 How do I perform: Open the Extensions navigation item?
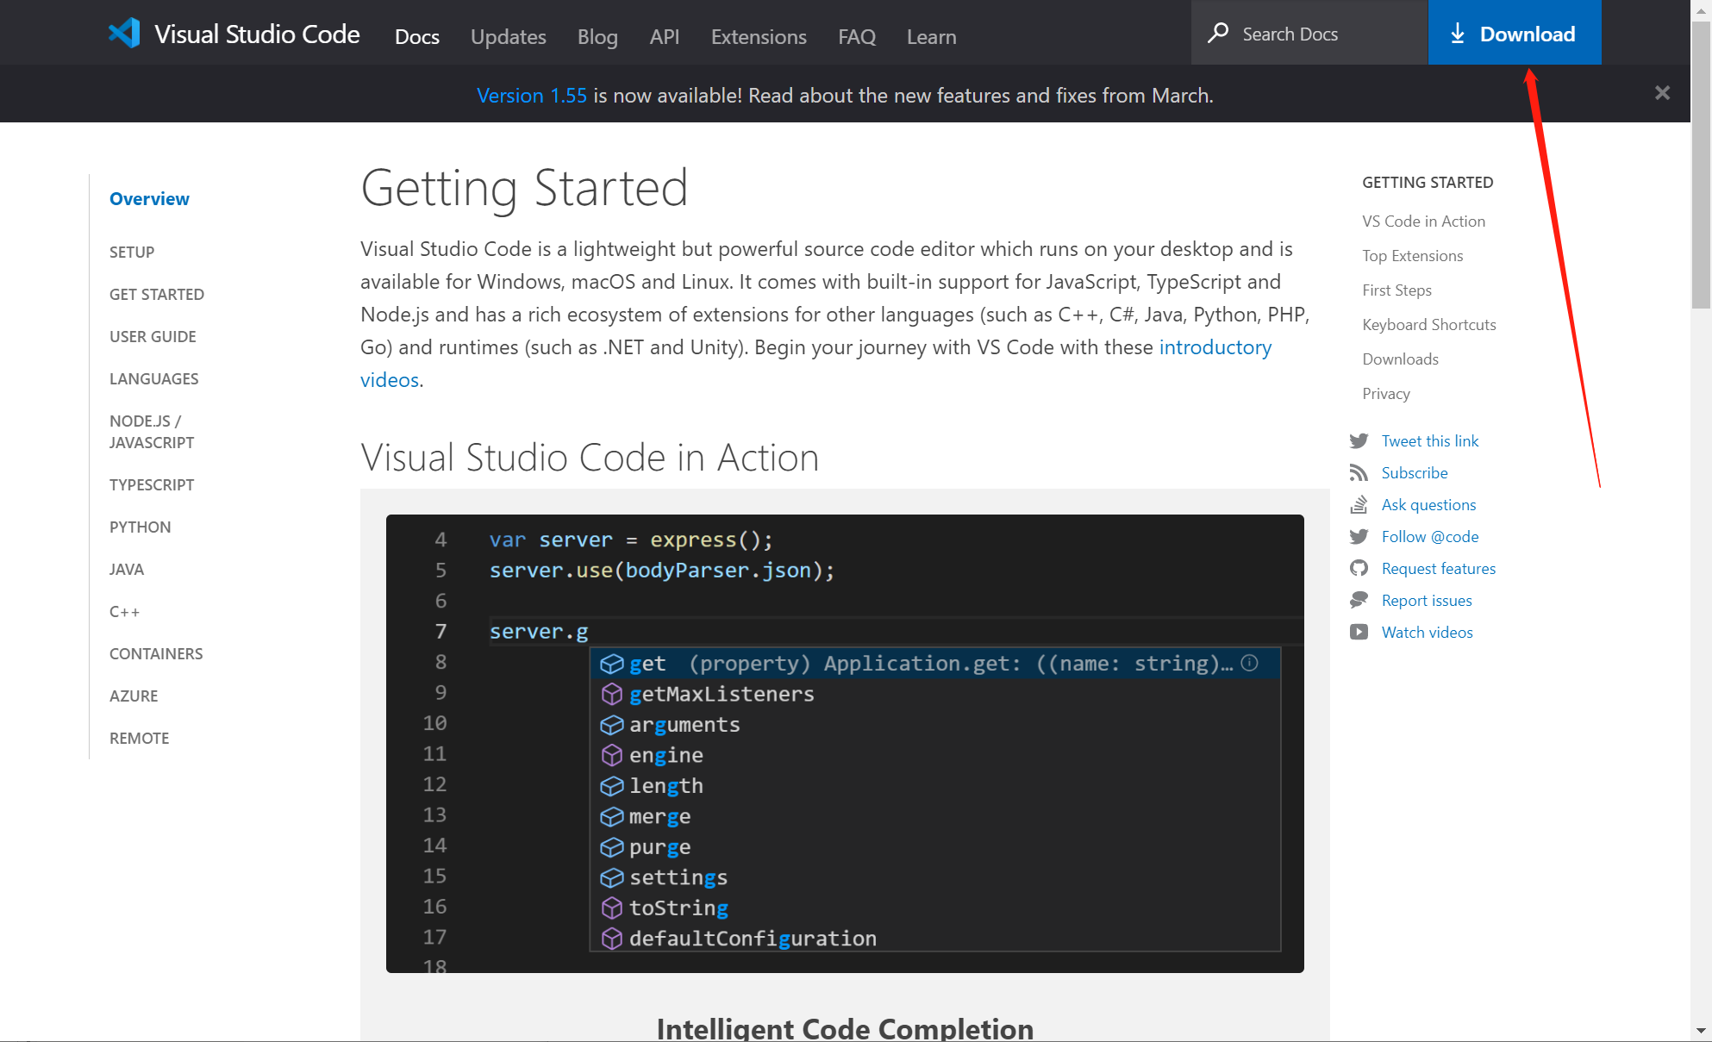click(x=759, y=37)
